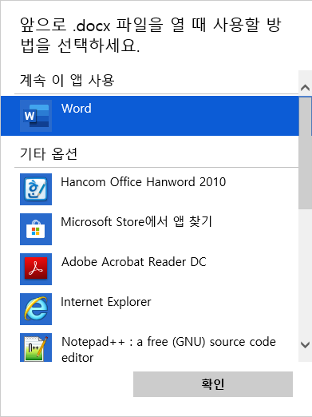Click the app list scrollbar thumb

pyautogui.click(x=305, y=153)
